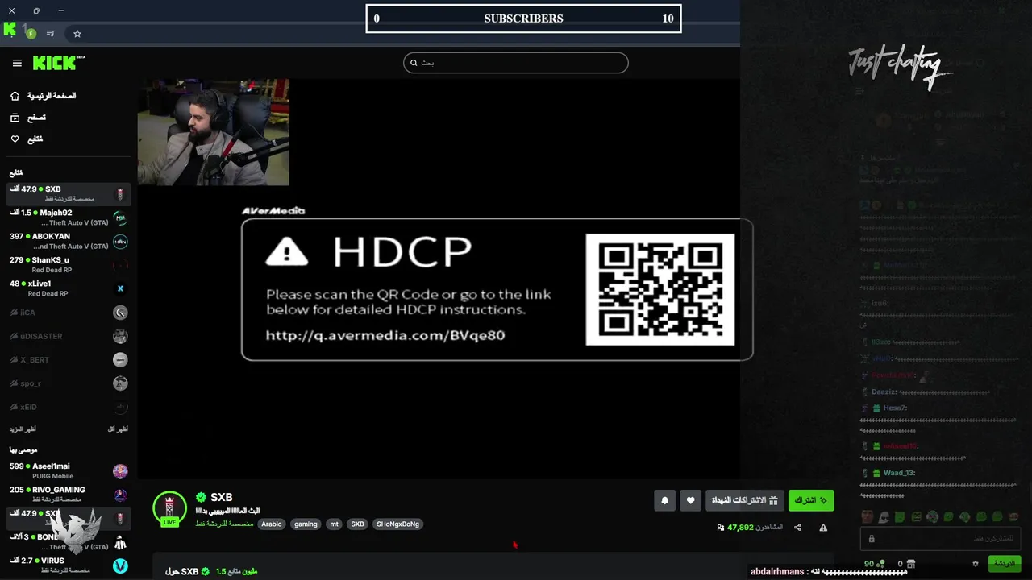Open the hamburger sidebar menu
The width and height of the screenshot is (1032, 580).
coord(17,63)
